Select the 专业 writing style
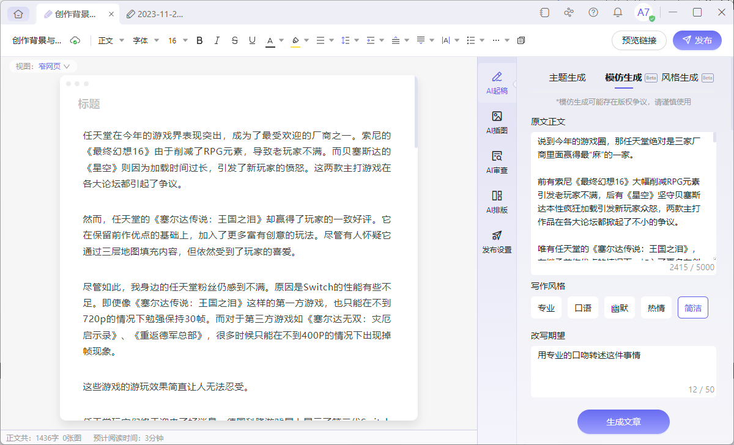This screenshot has width=734, height=445. 546,307
